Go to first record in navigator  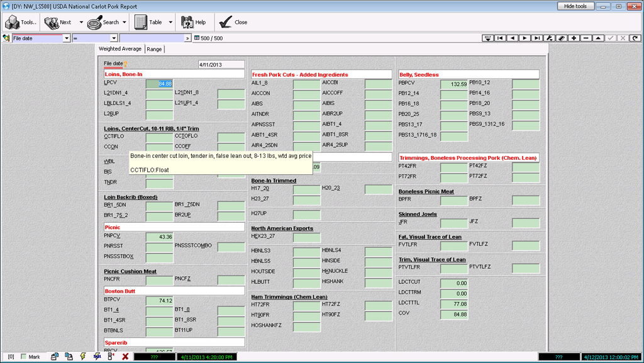coord(500,38)
